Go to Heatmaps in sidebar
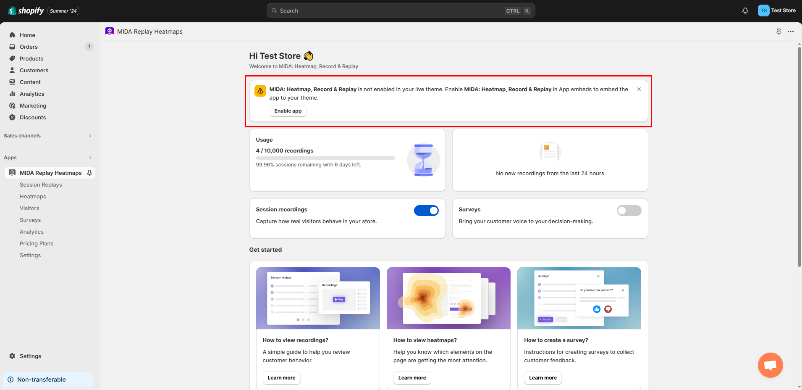802x390 pixels. [x=33, y=196]
